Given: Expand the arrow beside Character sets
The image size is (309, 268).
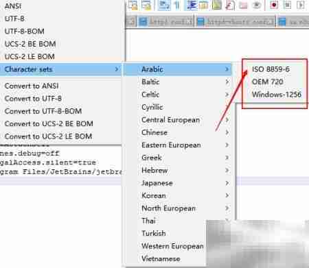Looking at the screenshot, I should tap(117, 69).
